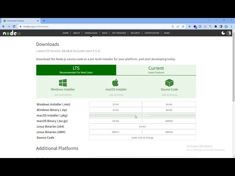Screen dimensions: 235x176
Task: Download Linux Binaries ARMv8
Action: pyautogui.click(x=169, y=132)
